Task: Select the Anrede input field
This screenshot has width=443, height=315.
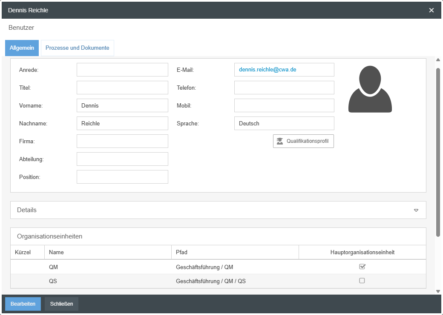Action: coord(122,70)
